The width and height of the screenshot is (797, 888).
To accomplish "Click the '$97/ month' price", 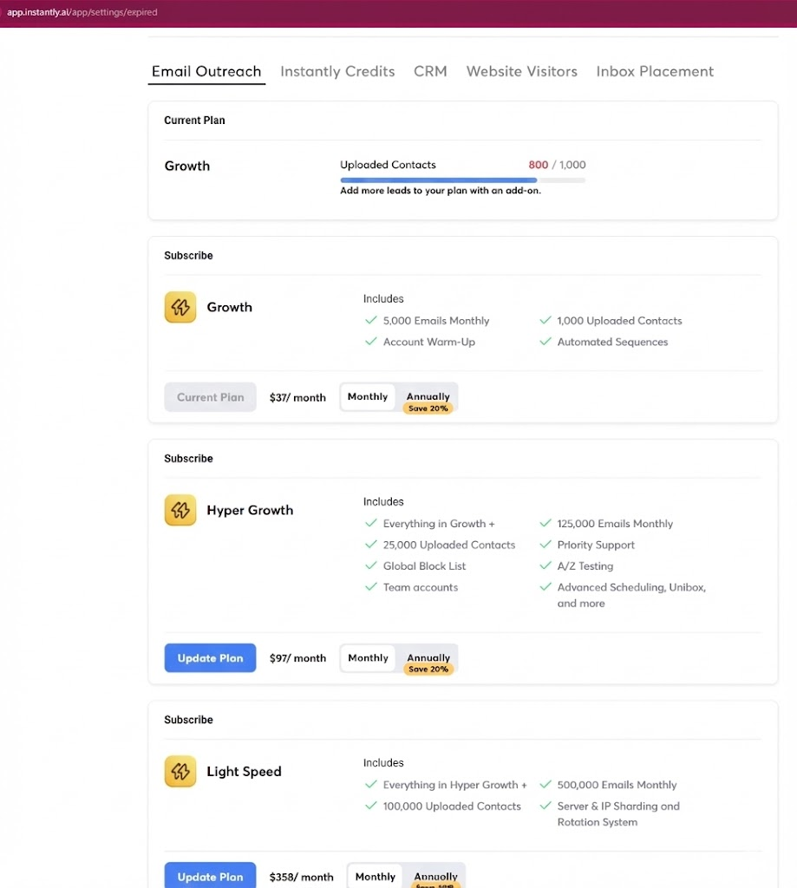I will 297,658.
